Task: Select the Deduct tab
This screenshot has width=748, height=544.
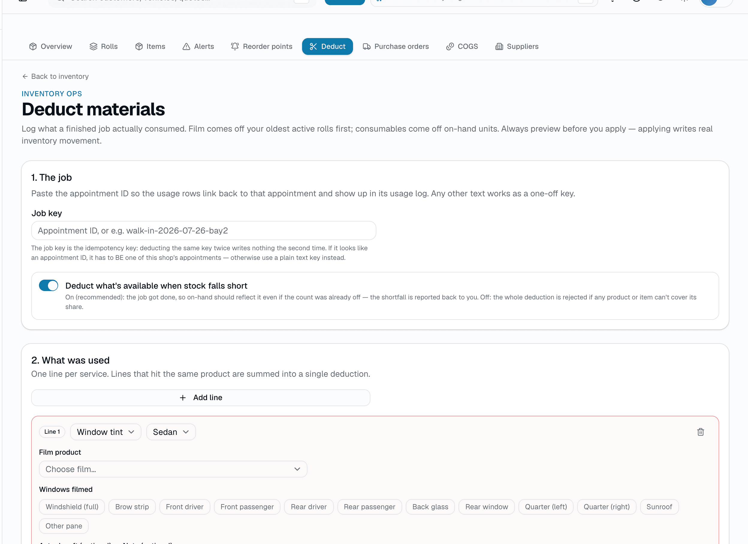Action: click(327, 46)
